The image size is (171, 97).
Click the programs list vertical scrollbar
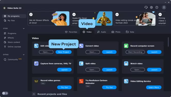pyautogui.click(x=168, y=42)
